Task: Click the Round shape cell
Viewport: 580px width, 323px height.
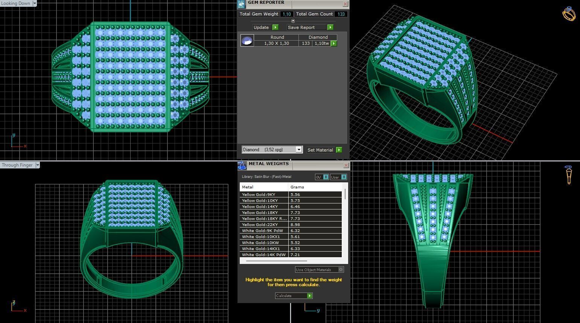Action: pos(277,37)
